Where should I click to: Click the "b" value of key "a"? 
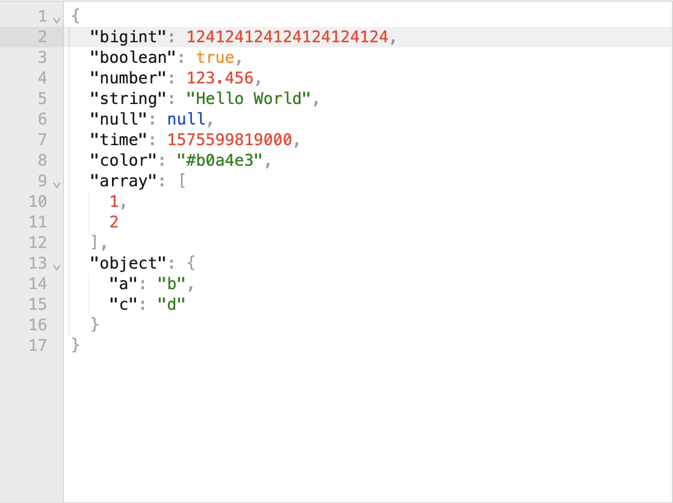pyautogui.click(x=172, y=284)
